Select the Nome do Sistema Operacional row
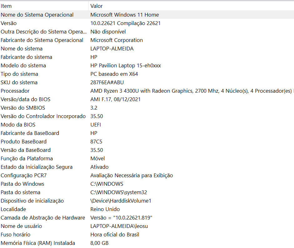 [147, 15]
